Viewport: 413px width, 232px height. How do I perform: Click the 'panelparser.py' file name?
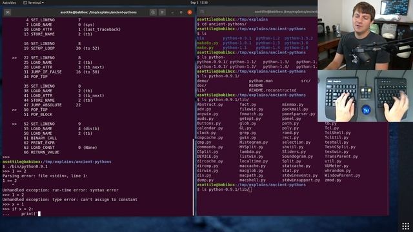(298, 114)
